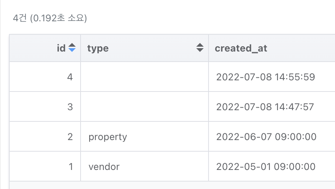Viewport: 335px width, 189px height.
Task: Sort by id column arrow icon
Action: tap(72, 47)
